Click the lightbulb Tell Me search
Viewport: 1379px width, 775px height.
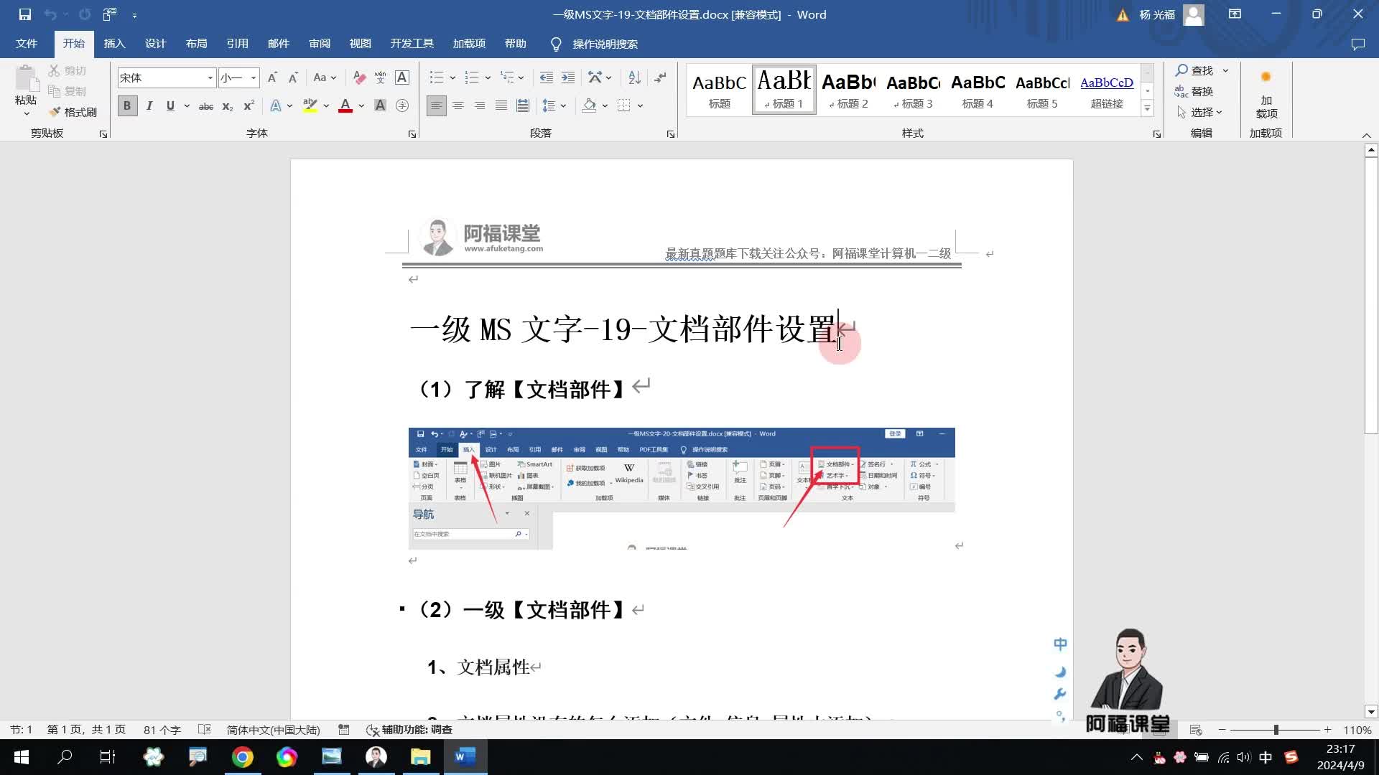[556, 44]
